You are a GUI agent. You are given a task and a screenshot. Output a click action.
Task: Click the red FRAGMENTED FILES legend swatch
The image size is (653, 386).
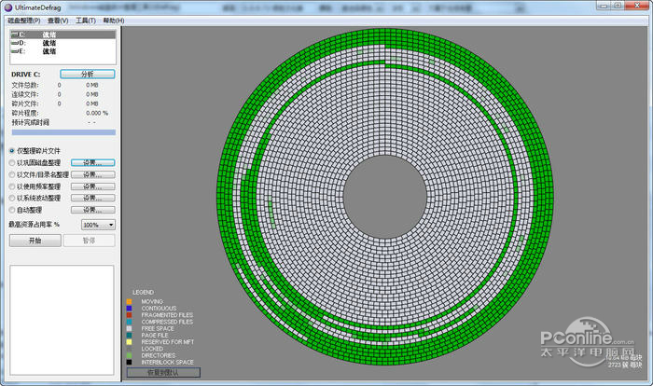click(129, 315)
